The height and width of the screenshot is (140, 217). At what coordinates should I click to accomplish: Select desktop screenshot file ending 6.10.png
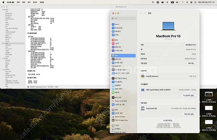[x=209, y=111]
